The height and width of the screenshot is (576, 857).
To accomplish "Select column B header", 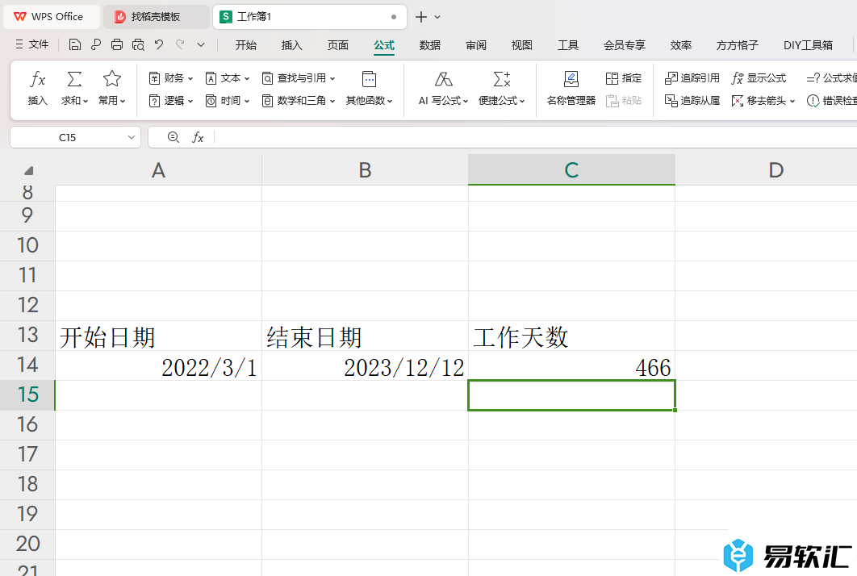I will click(x=365, y=170).
